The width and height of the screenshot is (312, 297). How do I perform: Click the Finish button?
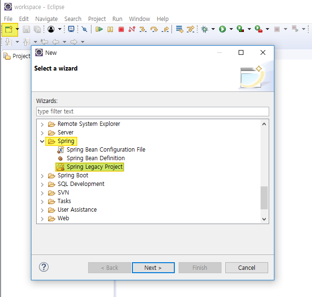[200, 268]
